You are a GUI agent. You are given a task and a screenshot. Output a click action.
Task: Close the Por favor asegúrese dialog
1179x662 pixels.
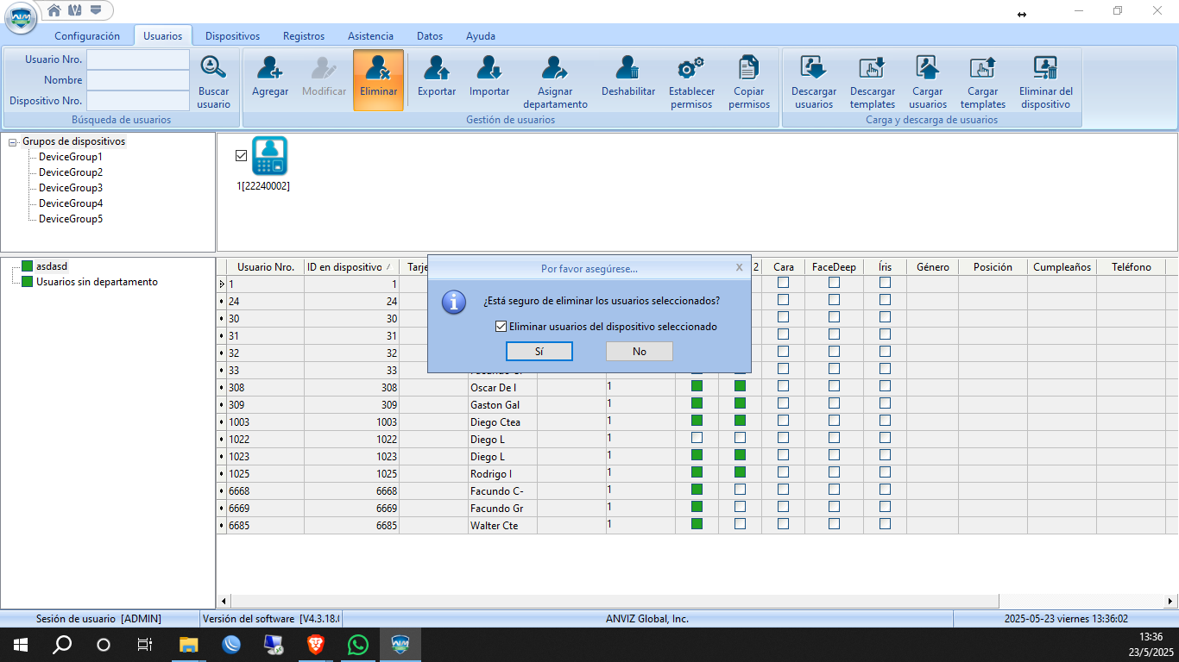(739, 267)
